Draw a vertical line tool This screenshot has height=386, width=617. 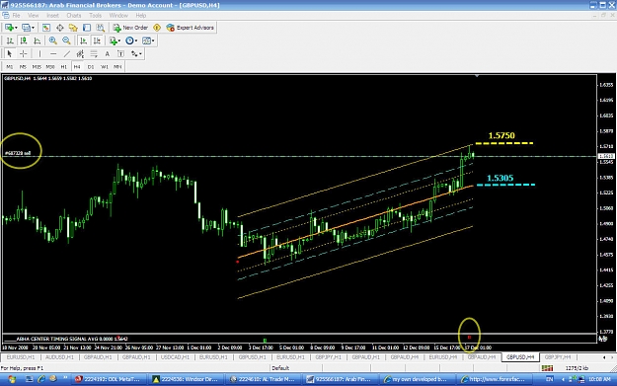tap(39, 53)
